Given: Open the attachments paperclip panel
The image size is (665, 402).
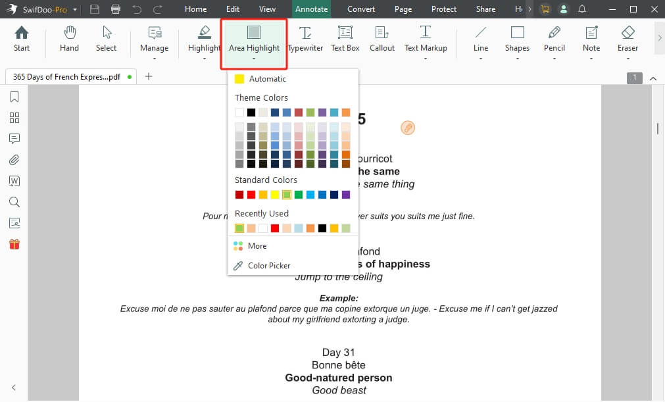Looking at the screenshot, I should pos(14,160).
